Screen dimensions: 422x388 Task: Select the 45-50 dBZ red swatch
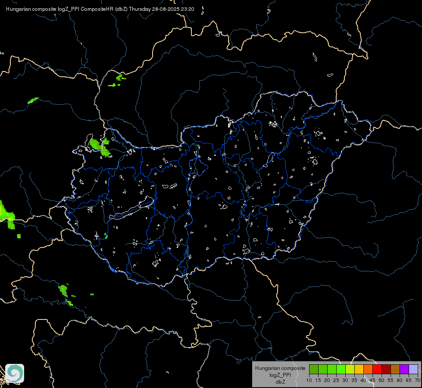point(377,369)
